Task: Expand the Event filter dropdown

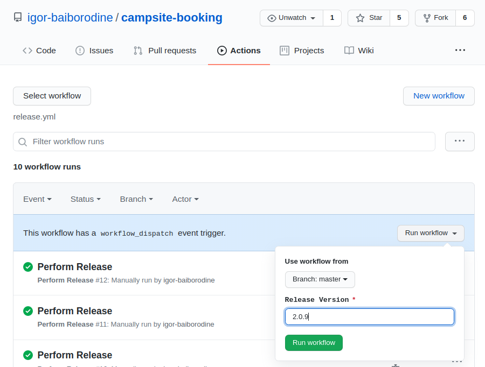Action: pyautogui.click(x=37, y=199)
